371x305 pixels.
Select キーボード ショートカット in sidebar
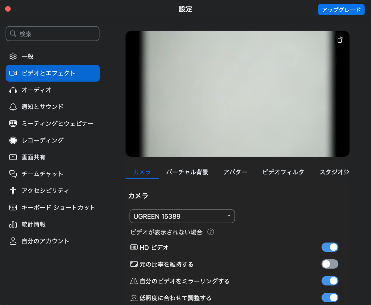(53, 207)
